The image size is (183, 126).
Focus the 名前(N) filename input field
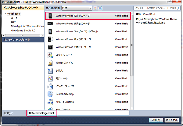coord(78,113)
